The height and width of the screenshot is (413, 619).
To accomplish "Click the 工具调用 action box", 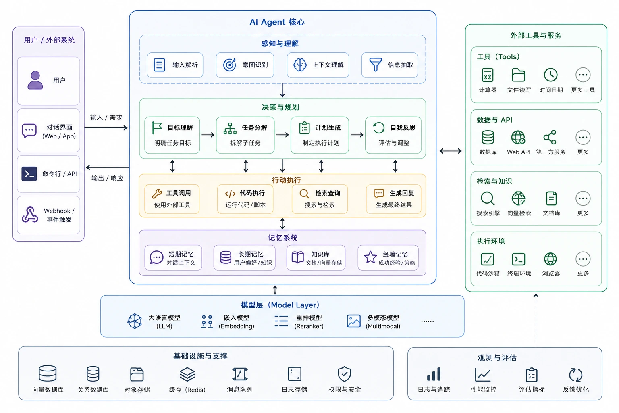I will [x=172, y=199].
